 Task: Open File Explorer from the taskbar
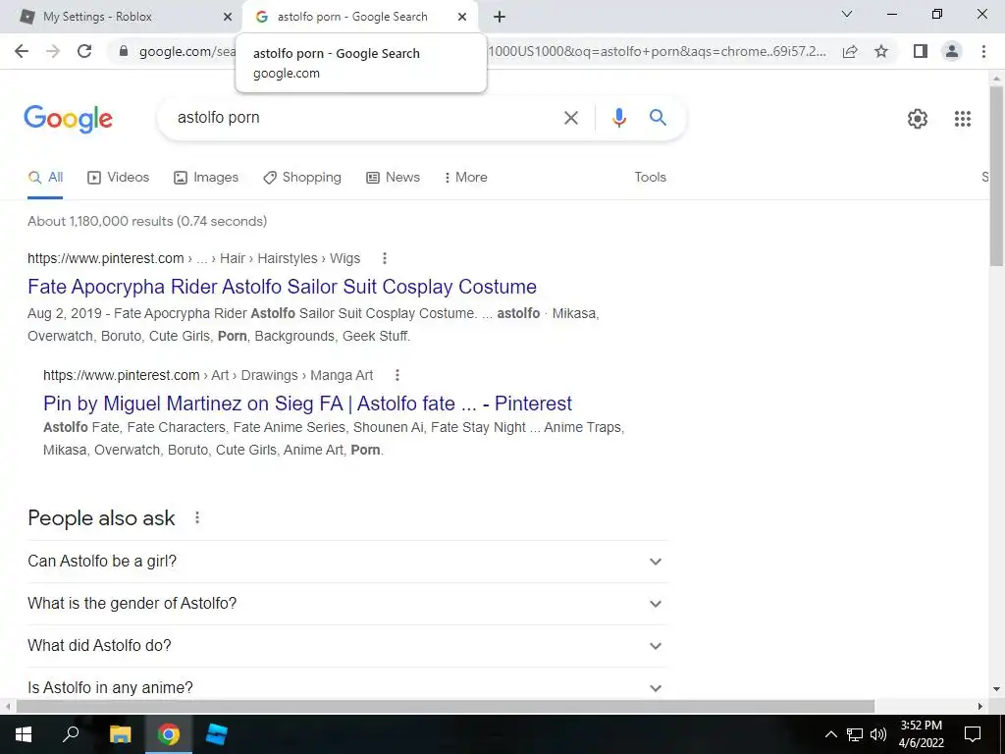click(x=120, y=734)
